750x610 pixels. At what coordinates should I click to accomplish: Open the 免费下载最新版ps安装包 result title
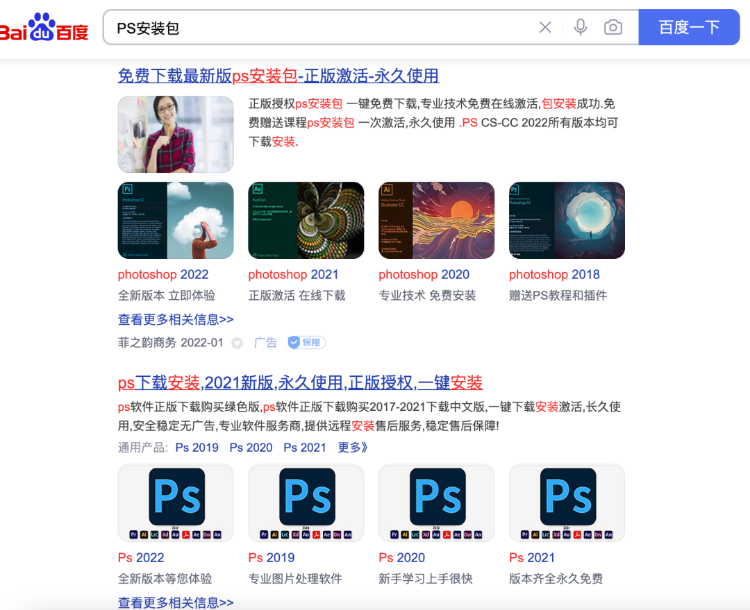click(x=278, y=76)
